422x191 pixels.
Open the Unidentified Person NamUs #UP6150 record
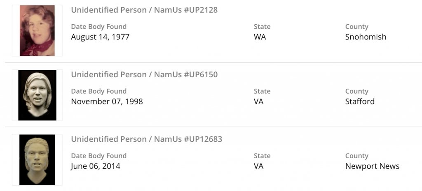144,74
